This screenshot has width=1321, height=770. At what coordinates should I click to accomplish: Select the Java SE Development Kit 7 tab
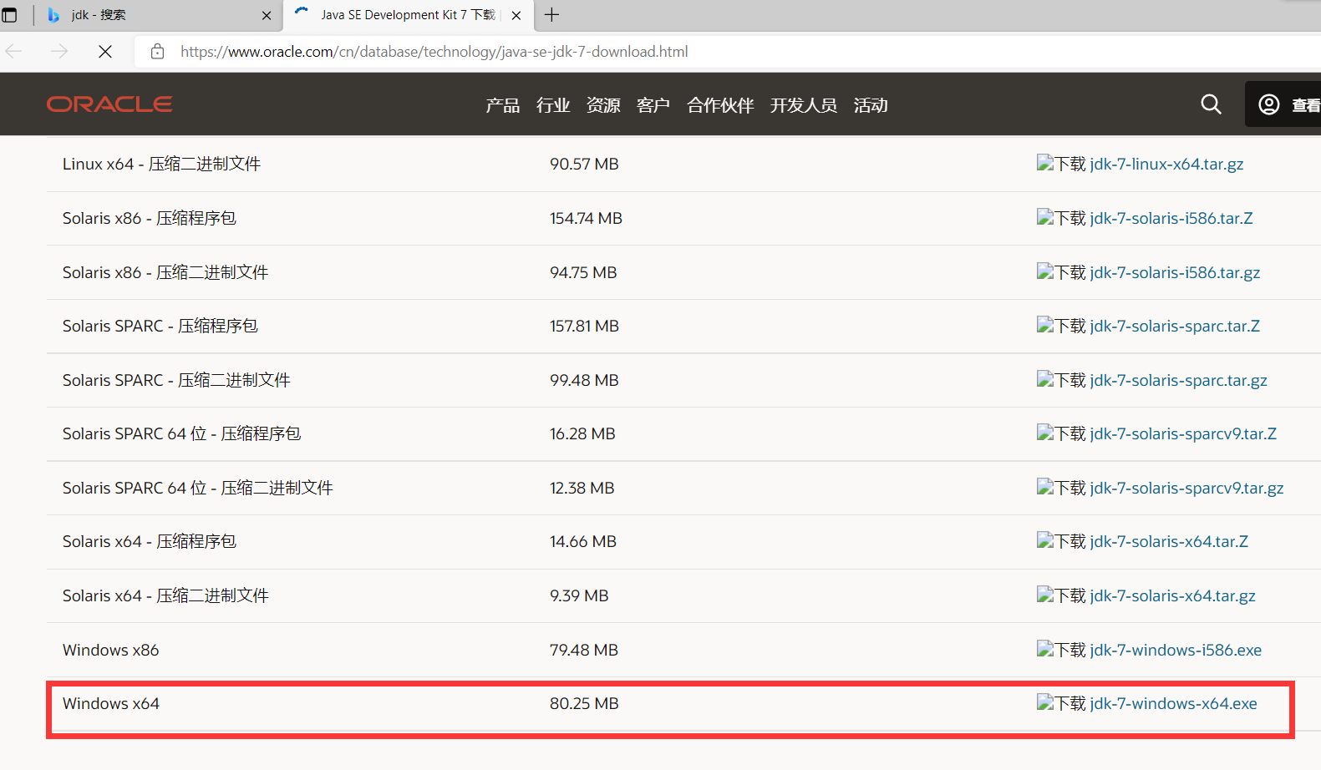(408, 15)
